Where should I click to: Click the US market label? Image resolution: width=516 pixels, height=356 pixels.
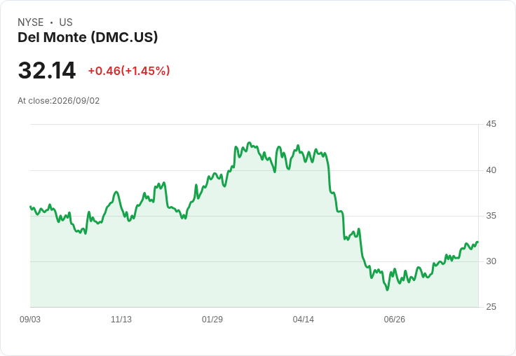pos(66,22)
